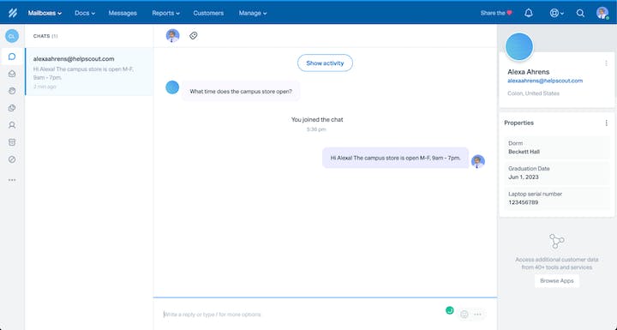Click the reply bubble 'Hi Alexa! The campus store...'
617x330 pixels.
point(395,158)
